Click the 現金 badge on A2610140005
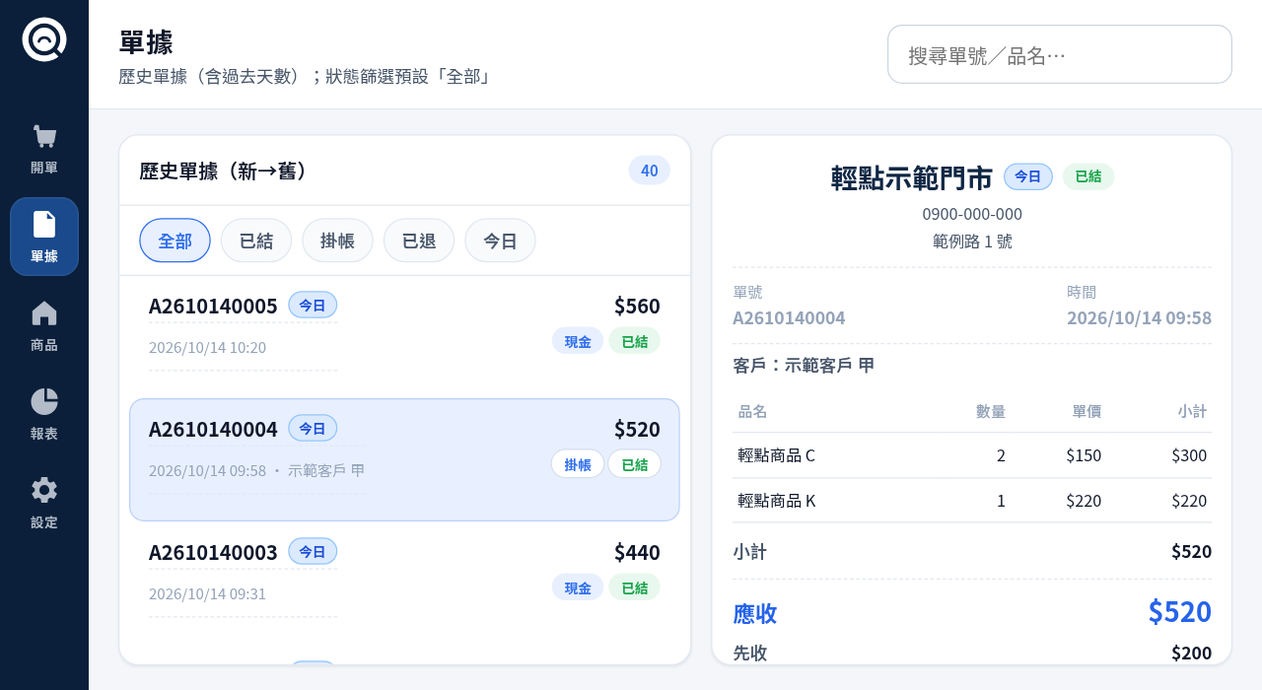 pos(578,341)
